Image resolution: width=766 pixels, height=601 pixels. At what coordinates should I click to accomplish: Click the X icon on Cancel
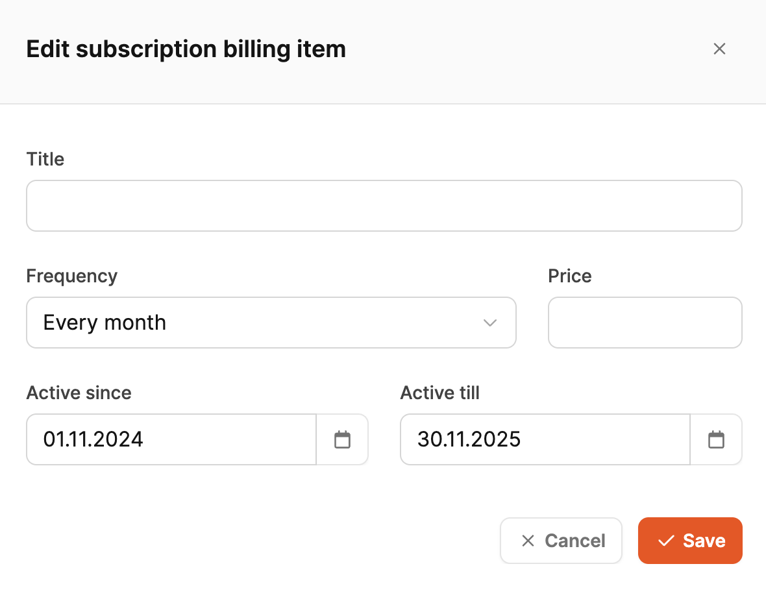click(x=528, y=541)
